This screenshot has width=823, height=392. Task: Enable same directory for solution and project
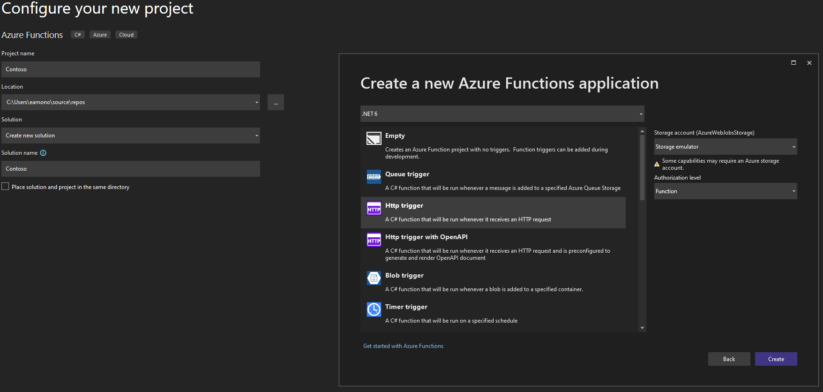click(x=5, y=187)
